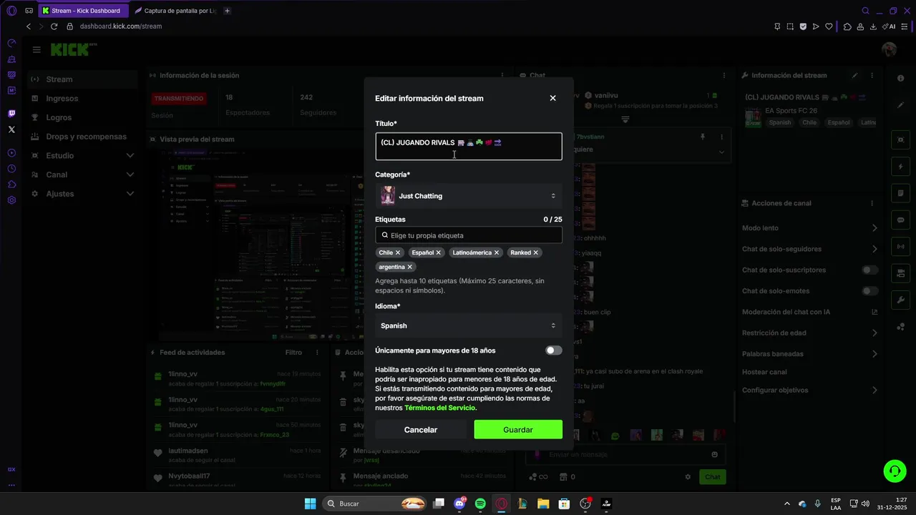Expand Estudio in the sidebar

(x=130, y=155)
